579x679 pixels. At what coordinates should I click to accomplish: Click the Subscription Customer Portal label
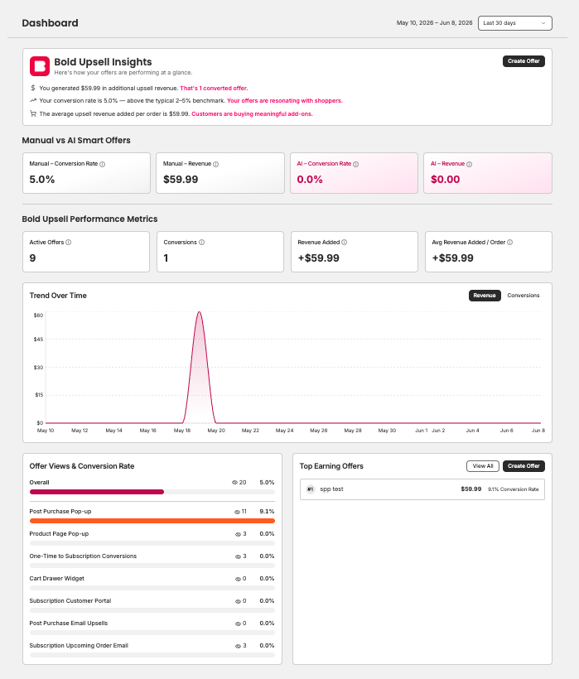click(70, 600)
